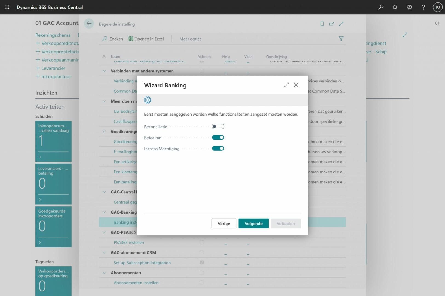Click the Vorige button
The width and height of the screenshot is (445, 296).
(x=224, y=224)
